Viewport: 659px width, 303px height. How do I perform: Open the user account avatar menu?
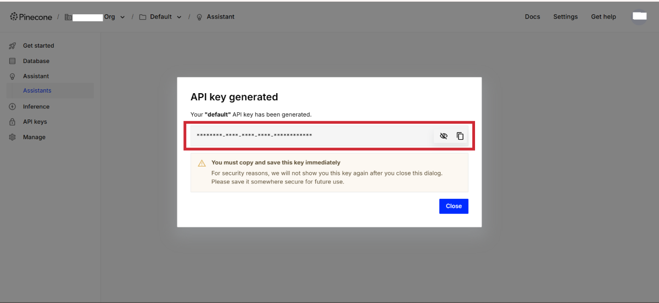point(639,16)
